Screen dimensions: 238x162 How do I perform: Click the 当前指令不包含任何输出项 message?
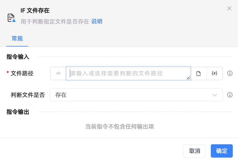pyautogui.click(x=120, y=126)
